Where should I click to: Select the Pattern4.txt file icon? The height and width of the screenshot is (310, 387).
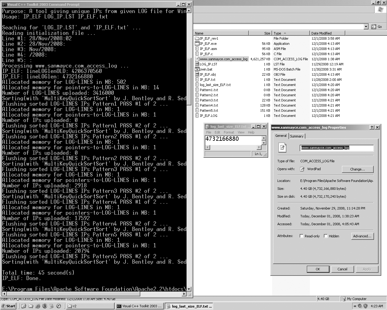click(x=197, y=105)
